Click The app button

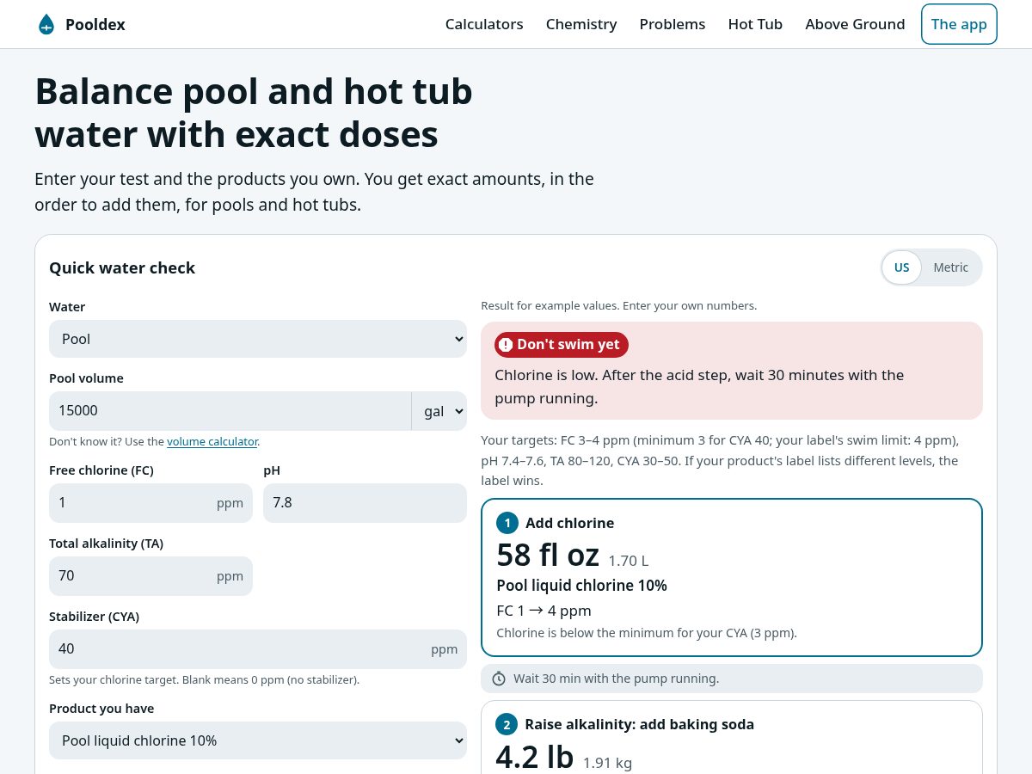coord(959,24)
